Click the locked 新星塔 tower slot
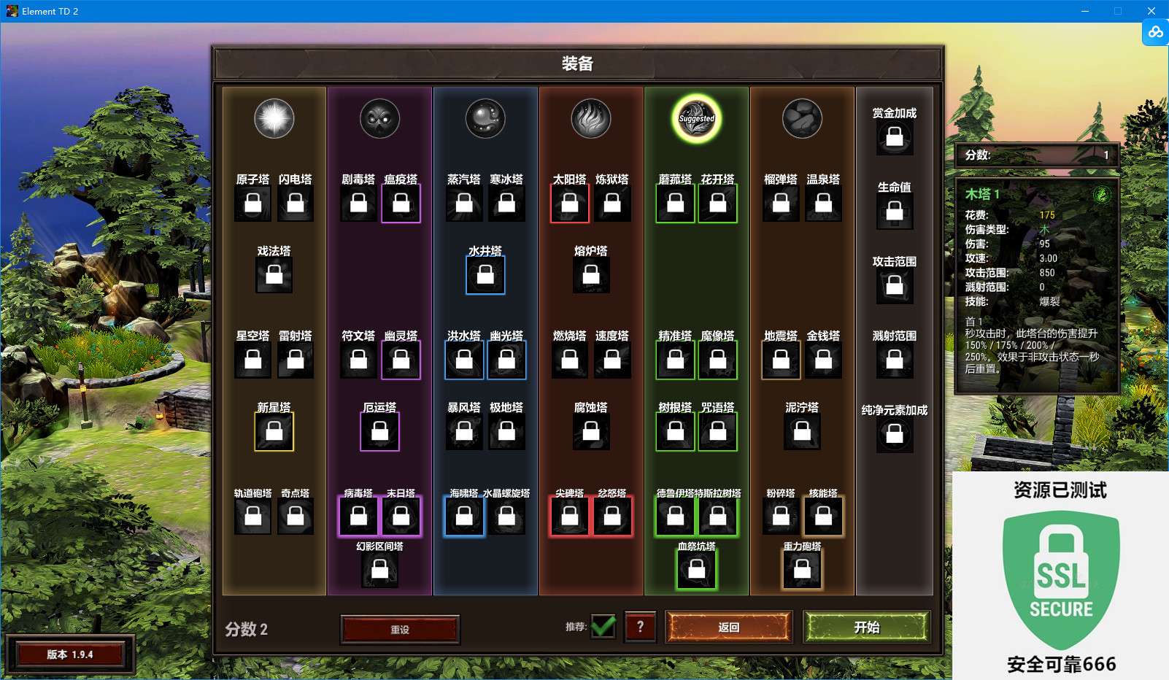The width and height of the screenshot is (1169, 680). [x=274, y=432]
